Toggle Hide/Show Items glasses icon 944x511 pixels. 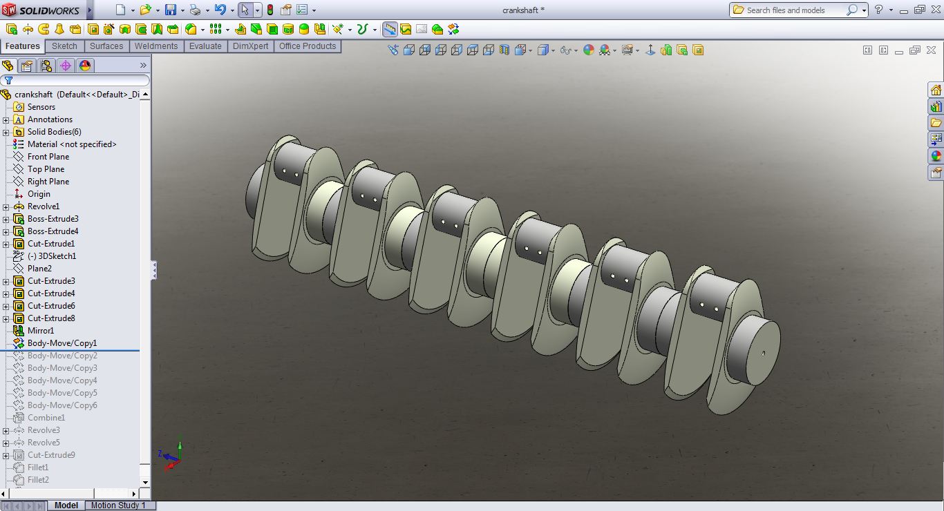click(x=565, y=50)
